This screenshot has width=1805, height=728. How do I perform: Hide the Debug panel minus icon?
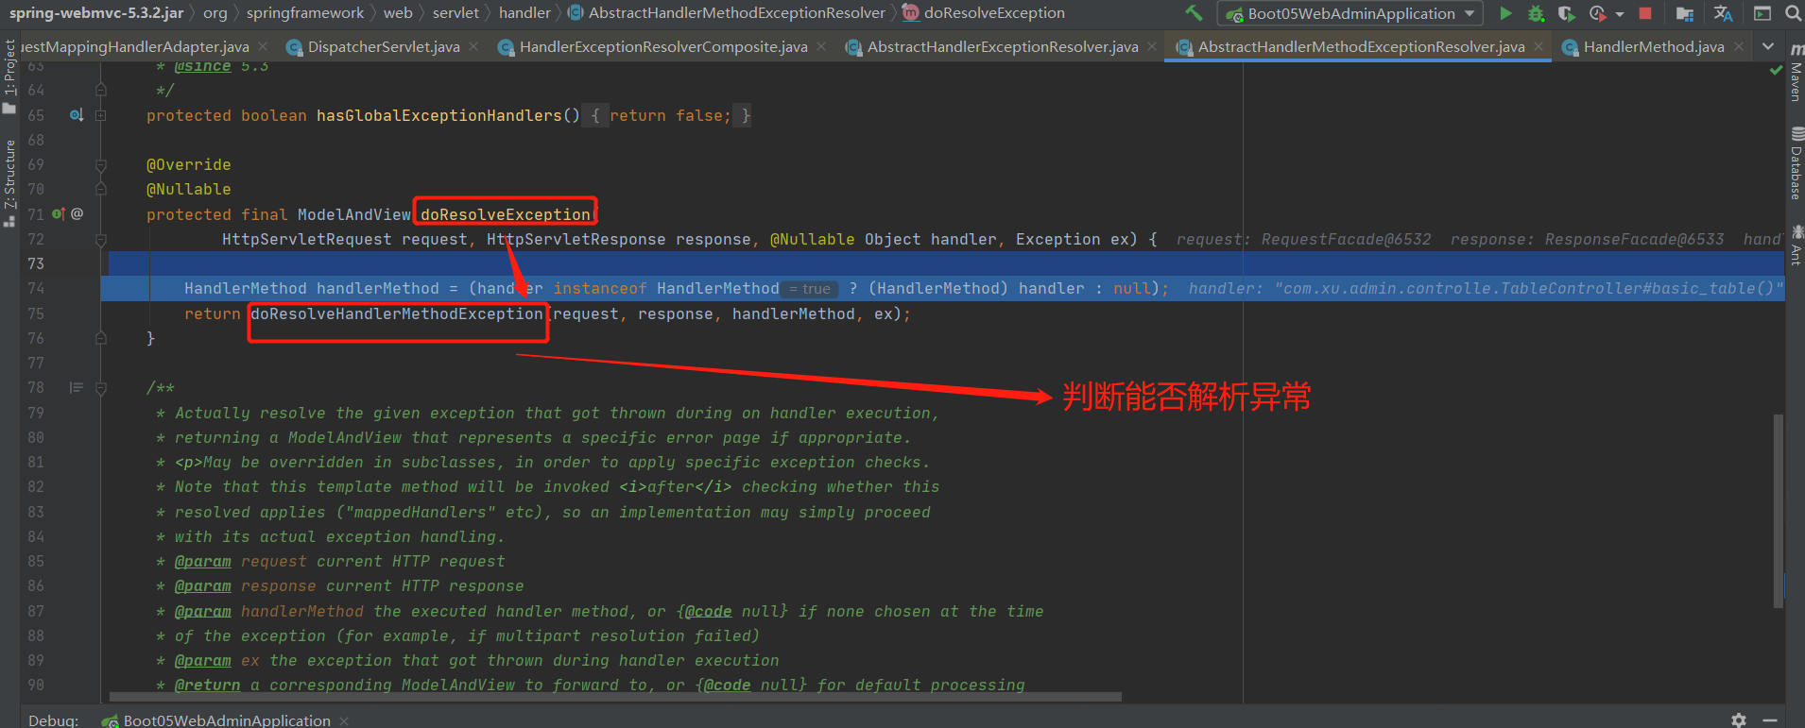1771,720
